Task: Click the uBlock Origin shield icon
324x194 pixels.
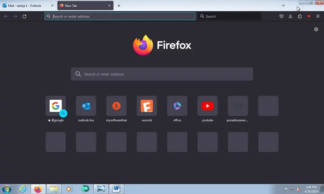Action: click(309, 16)
